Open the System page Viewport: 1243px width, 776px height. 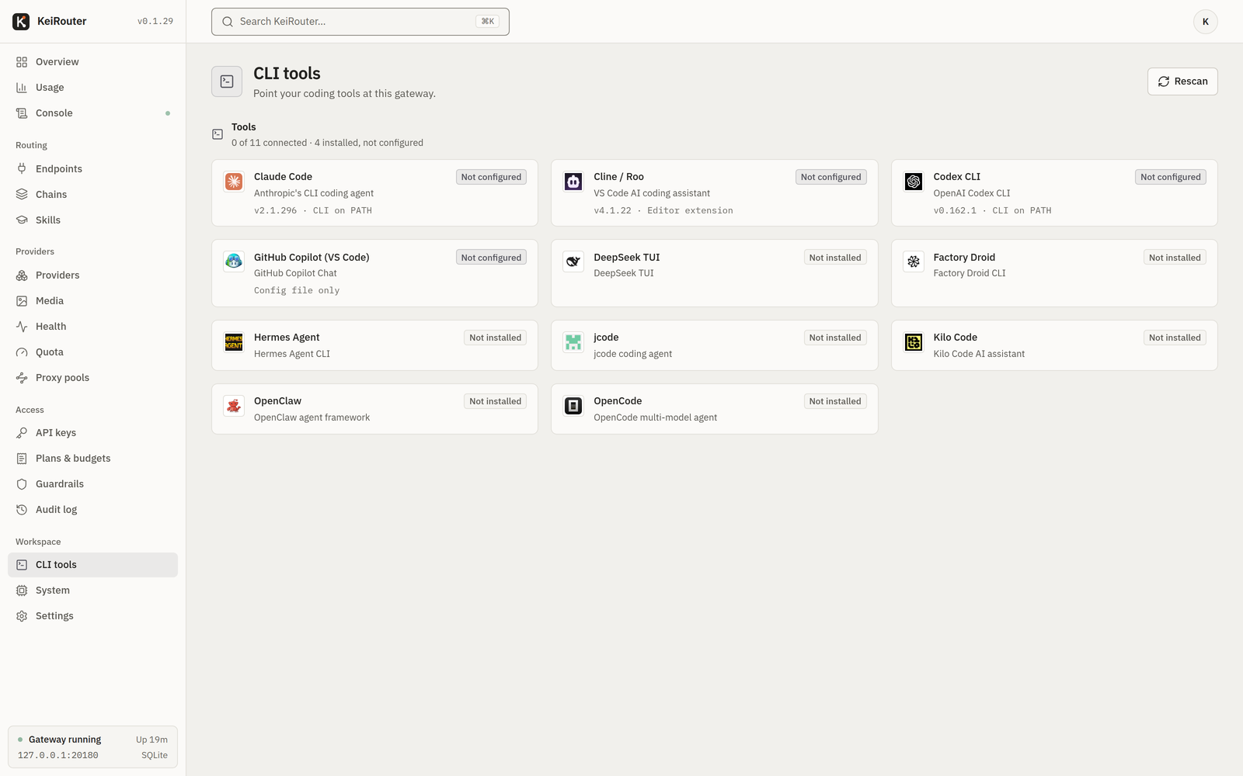click(x=92, y=591)
